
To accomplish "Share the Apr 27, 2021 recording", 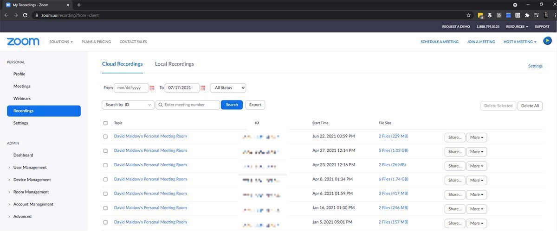I will click(x=455, y=151).
